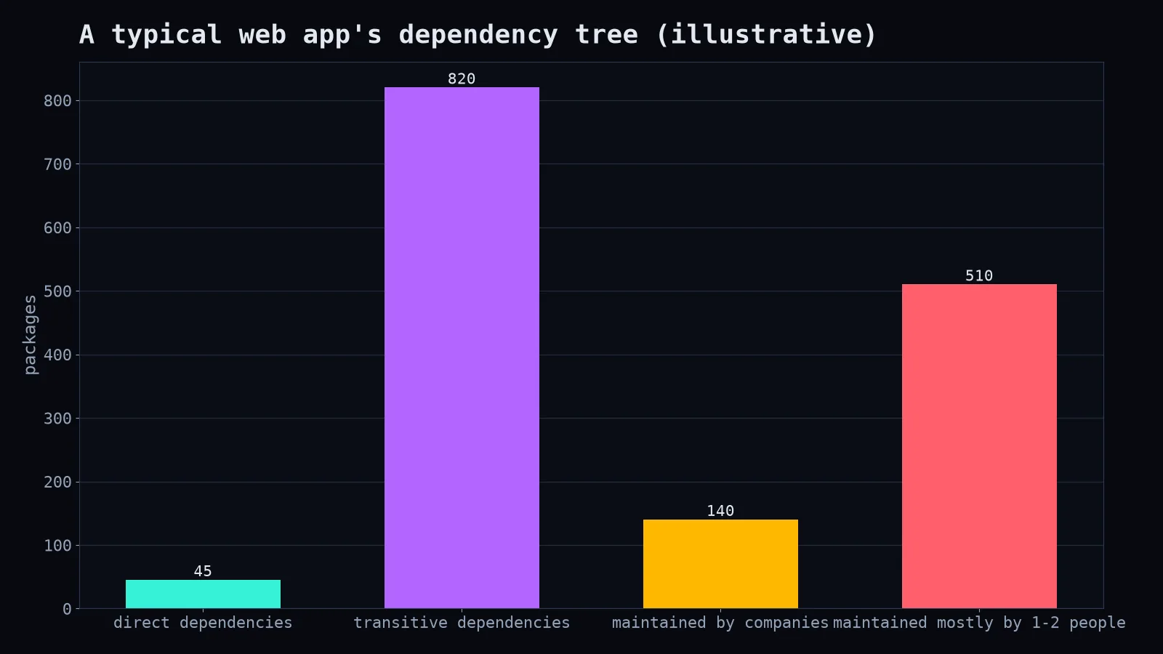Click the y-axis tick label 400
The height and width of the screenshot is (654, 1163).
[x=57, y=355]
